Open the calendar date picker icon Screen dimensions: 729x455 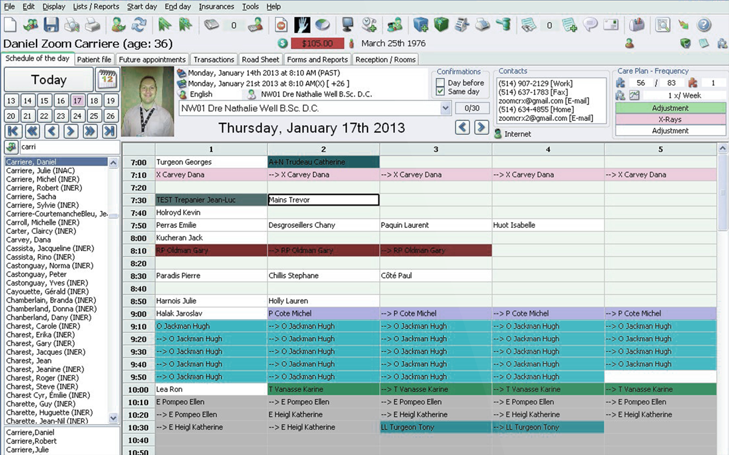pyautogui.click(x=107, y=80)
